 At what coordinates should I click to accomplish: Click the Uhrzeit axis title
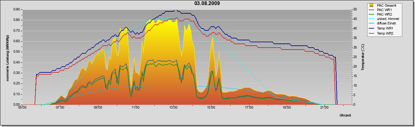pos(345,116)
